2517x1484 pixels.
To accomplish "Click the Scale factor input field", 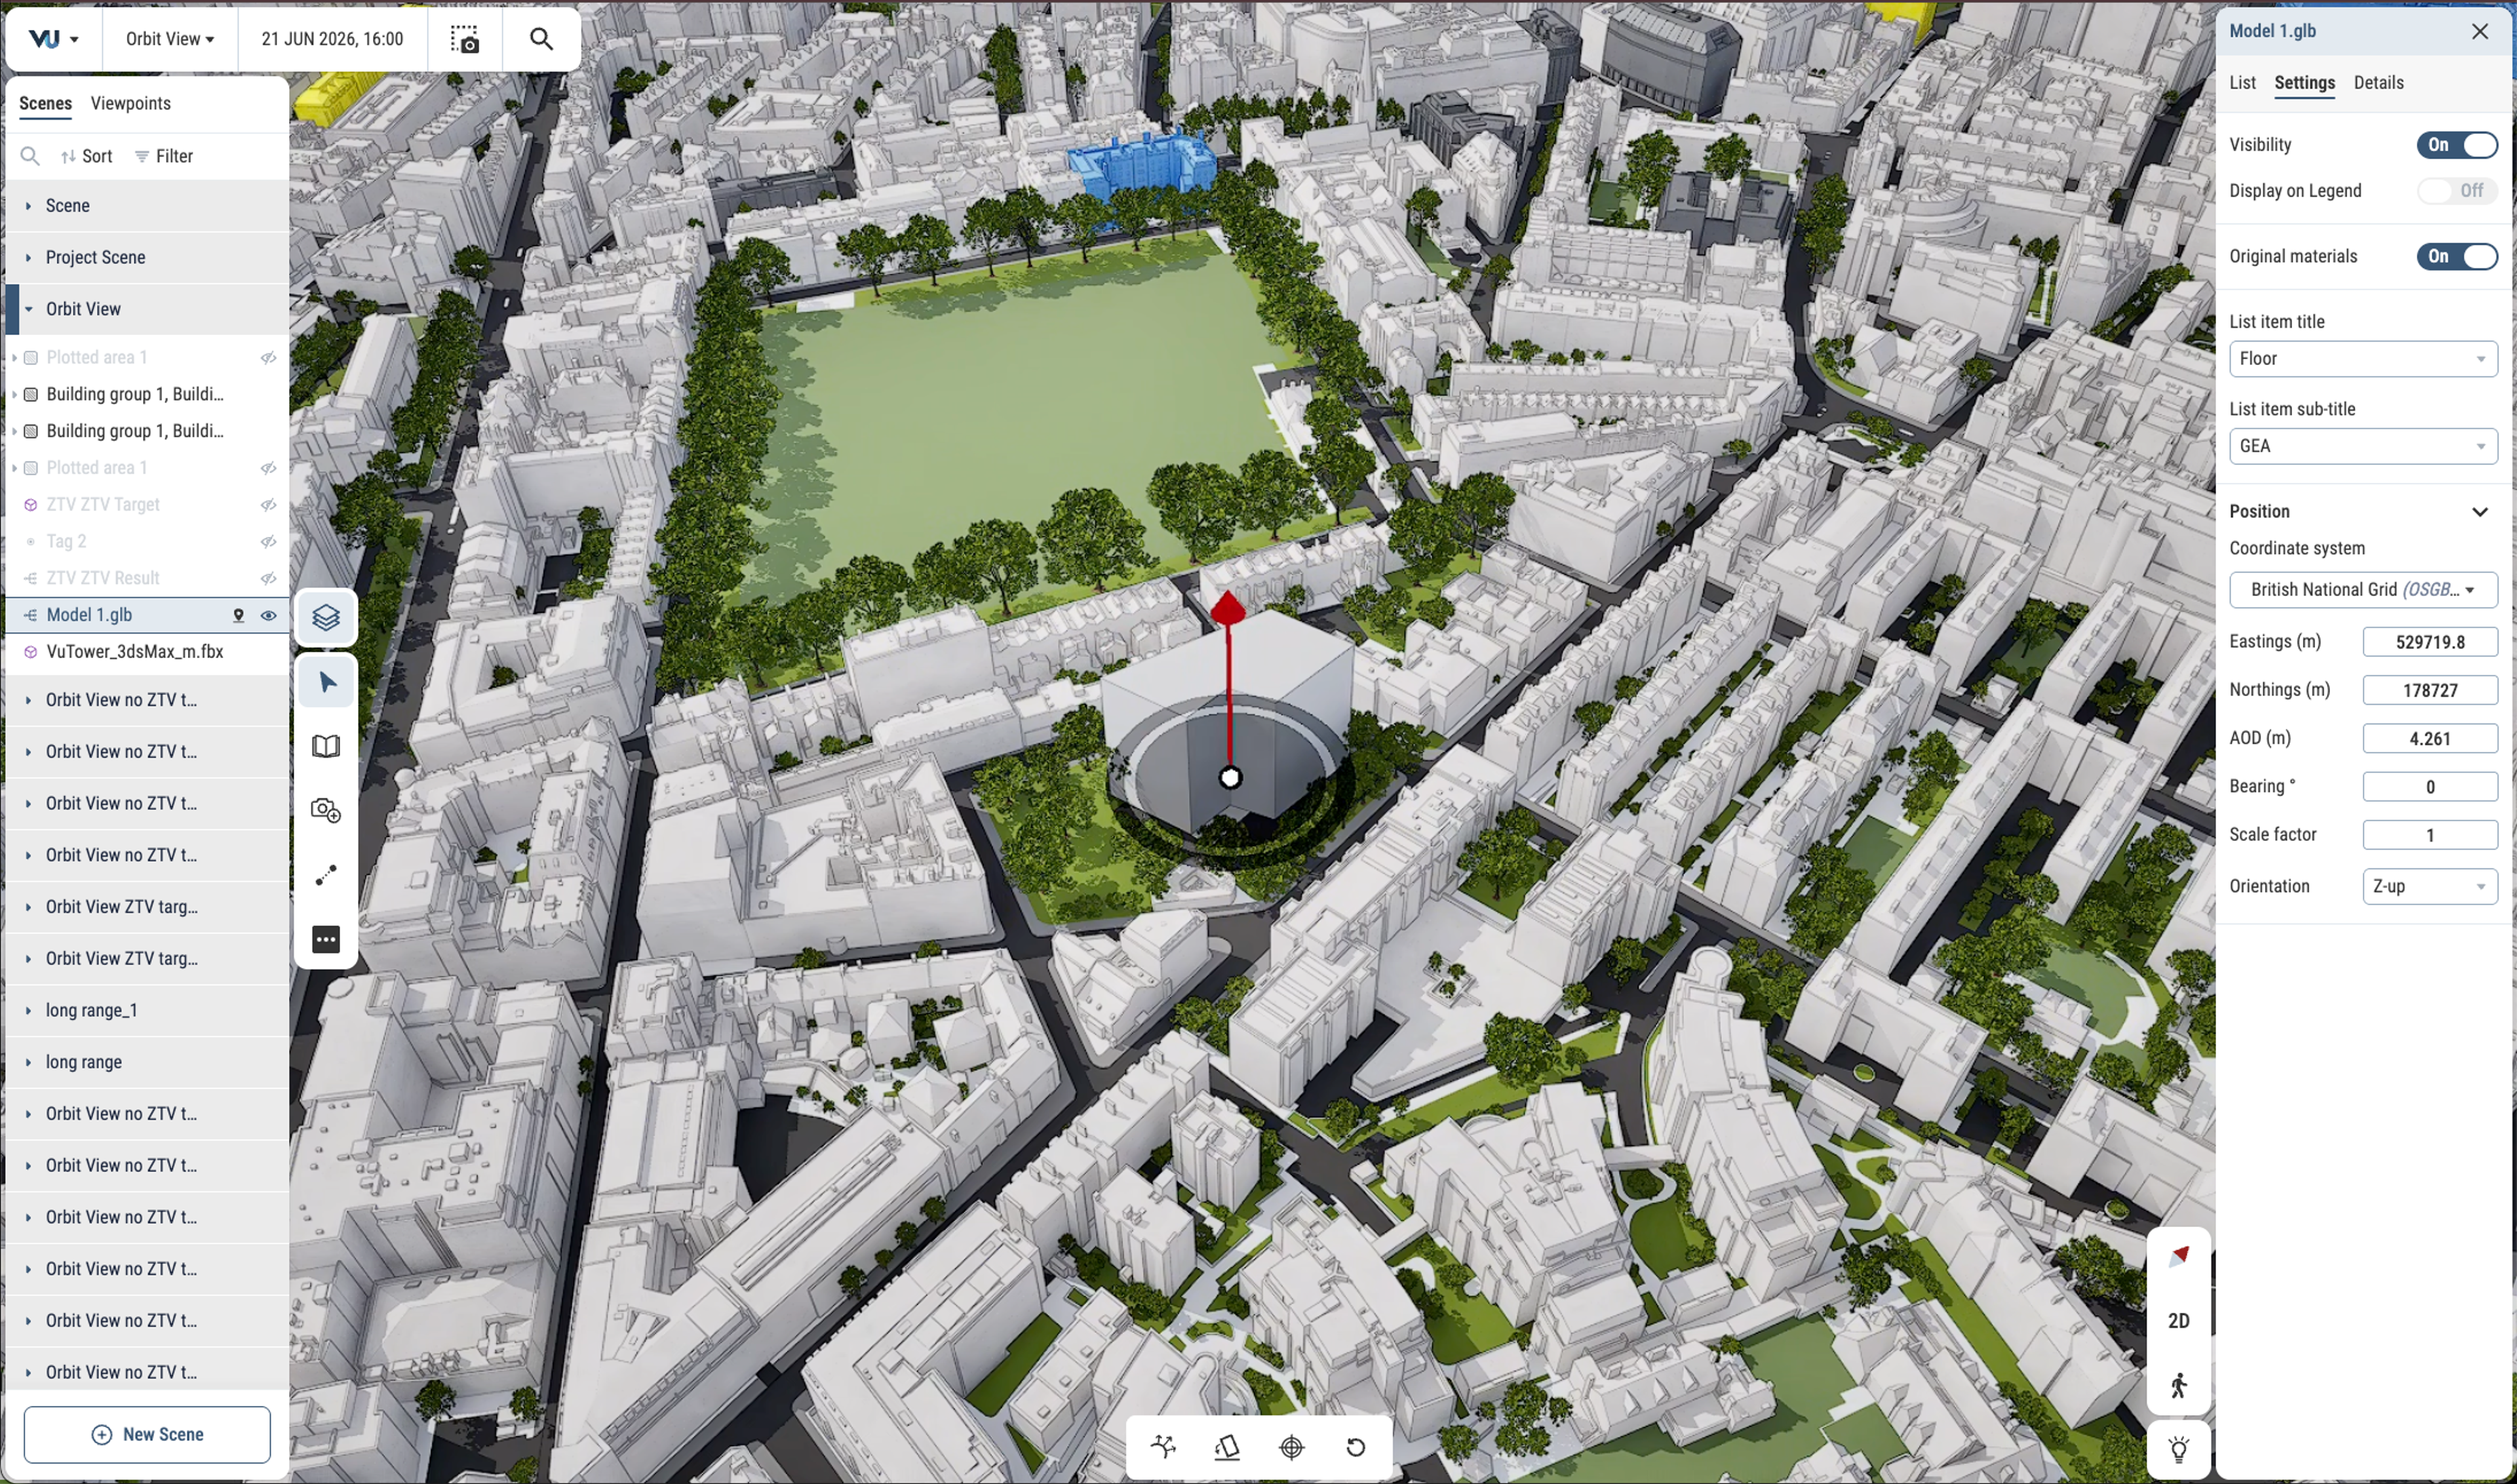I will 2429,835.
